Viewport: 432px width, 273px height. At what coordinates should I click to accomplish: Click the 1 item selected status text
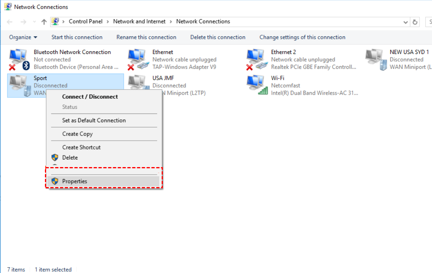pos(53,269)
